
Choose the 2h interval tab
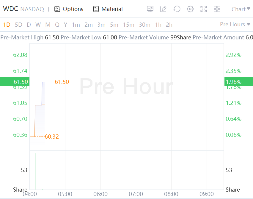click(x=169, y=25)
